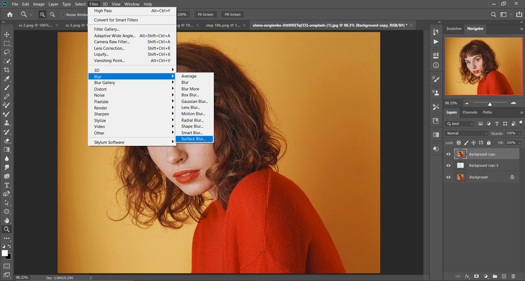Choose Surface Blur from the Blur submenu
Image resolution: width=525 pixels, height=281 pixels.
tap(193, 139)
